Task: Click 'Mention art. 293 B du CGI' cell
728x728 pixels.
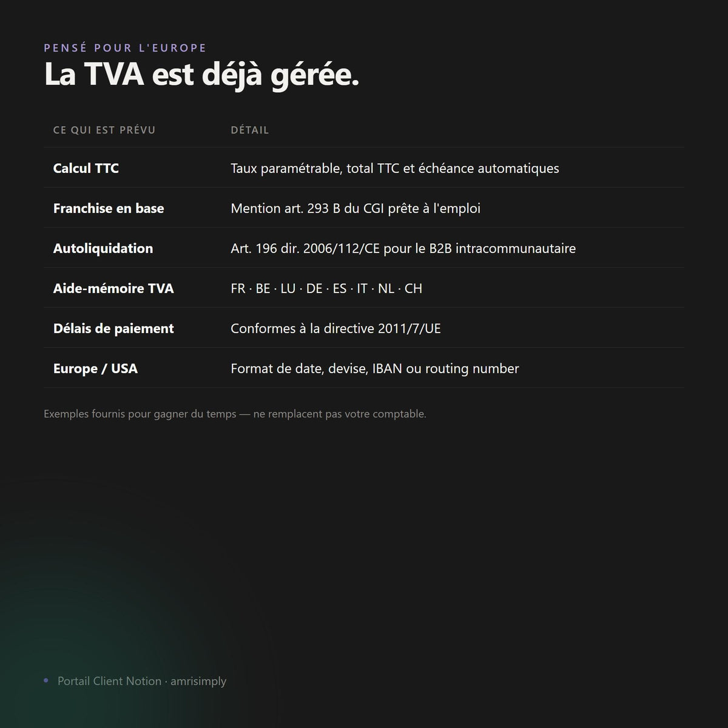Action: pyautogui.click(x=356, y=208)
